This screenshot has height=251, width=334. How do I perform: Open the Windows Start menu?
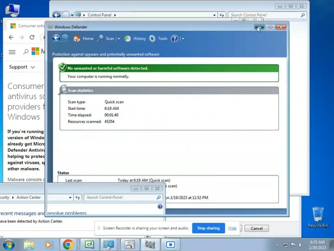click(x=8, y=244)
